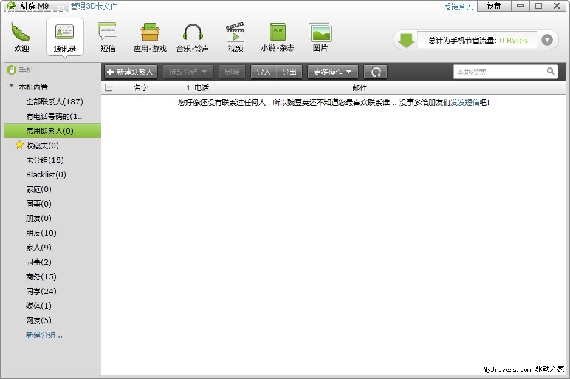570x379 pixels.
Task: Click the 导出 button
Action: pyautogui.click(x=289, y=72)
